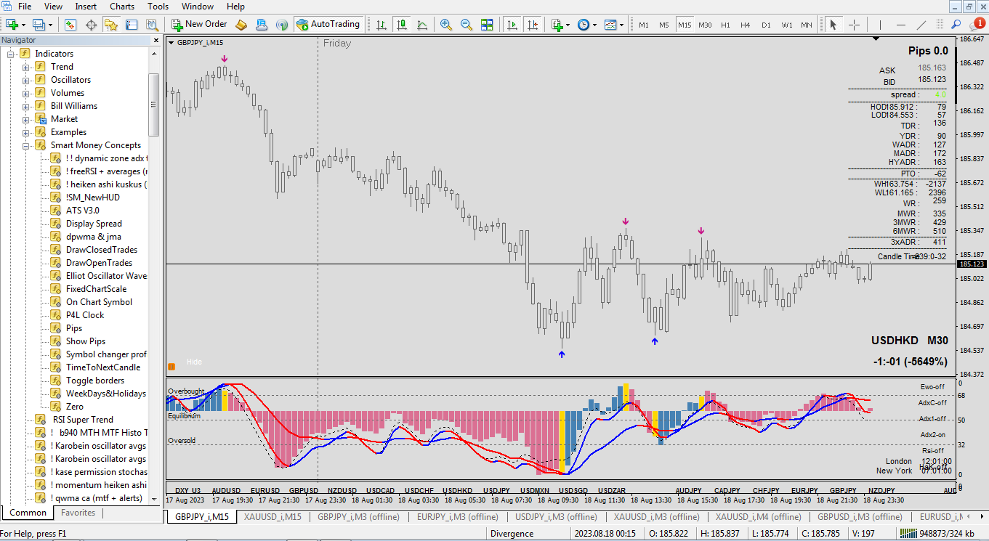
Task: Open search with the magnifier icon
Action: pyautogui.click(x=955, y=25)
